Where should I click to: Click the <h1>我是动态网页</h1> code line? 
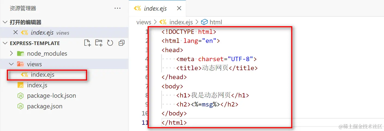(213, 95)
